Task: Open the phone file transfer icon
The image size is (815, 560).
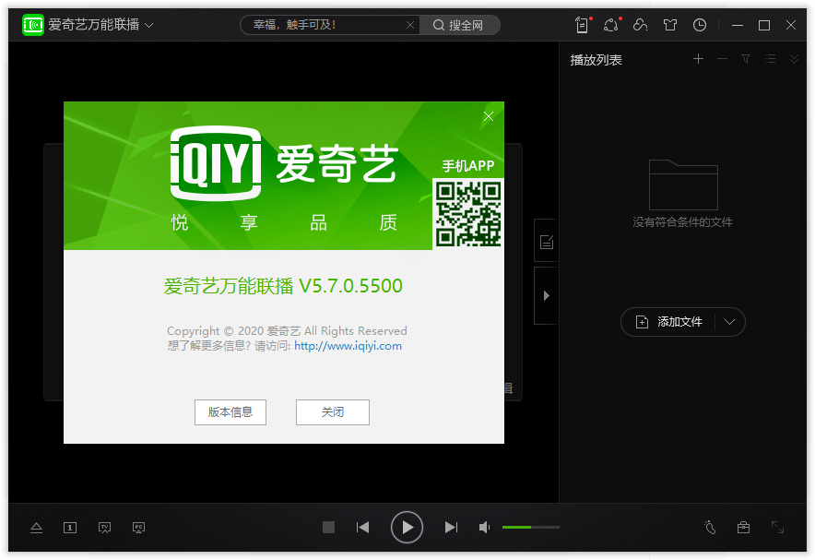Action: [x=582, y=25]
